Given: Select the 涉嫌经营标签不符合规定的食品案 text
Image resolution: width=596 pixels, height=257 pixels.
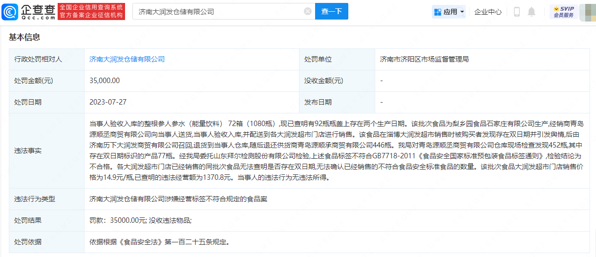Looking at the screenshot, I should pos(216,199).
